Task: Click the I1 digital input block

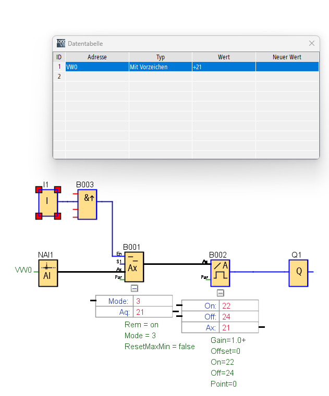Action: point(48,202)
